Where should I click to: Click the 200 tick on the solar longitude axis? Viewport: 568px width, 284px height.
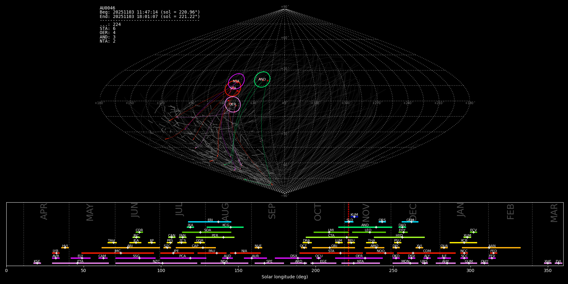click(x=316, y=270)
